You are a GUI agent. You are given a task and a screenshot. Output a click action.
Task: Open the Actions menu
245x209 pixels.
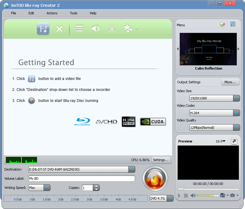pos(52,13)
